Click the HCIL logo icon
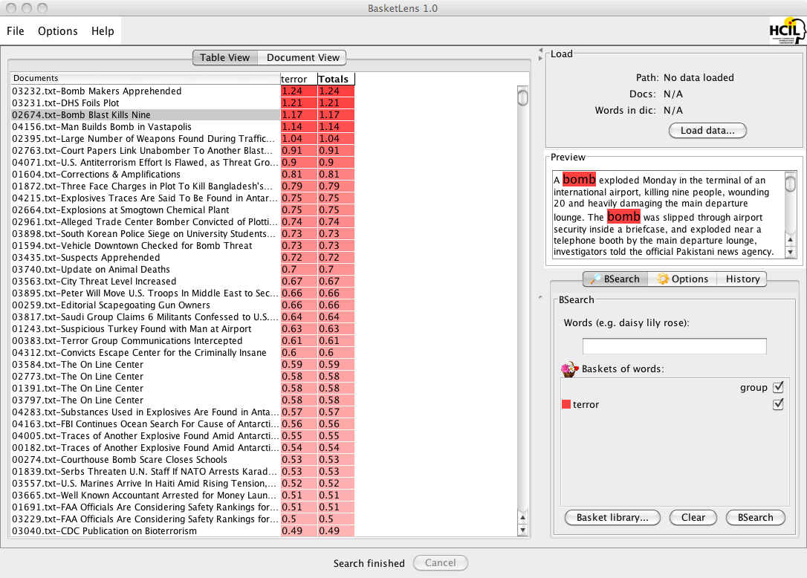This screenshot has width=807, height=578. click(x=788, y=30)
